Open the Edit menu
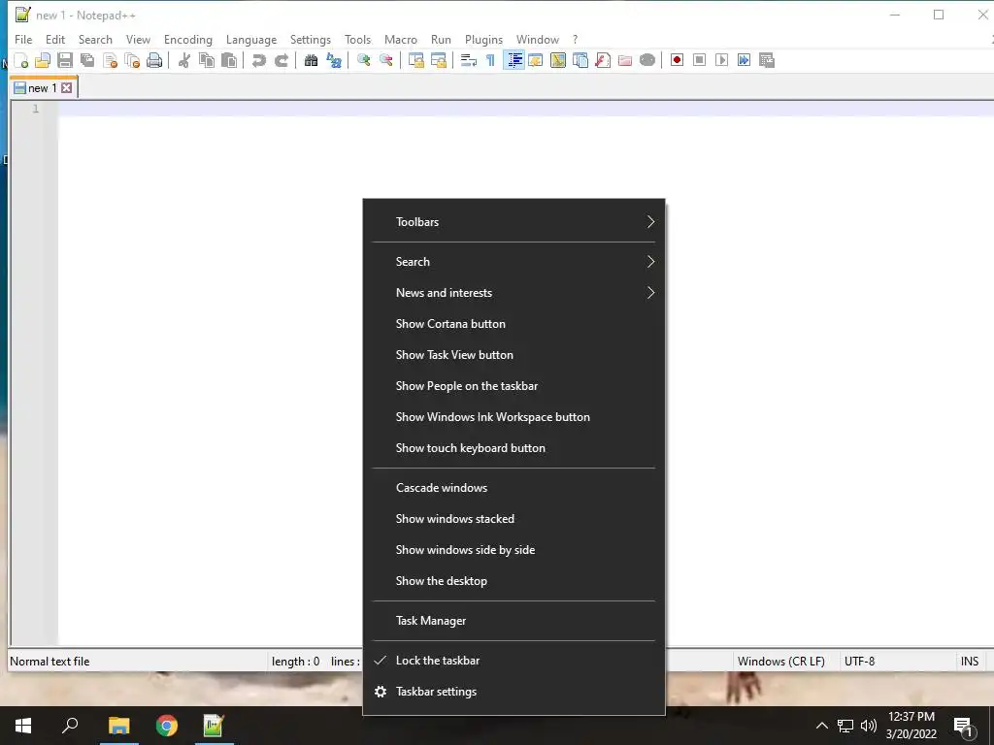 point(55,39)
